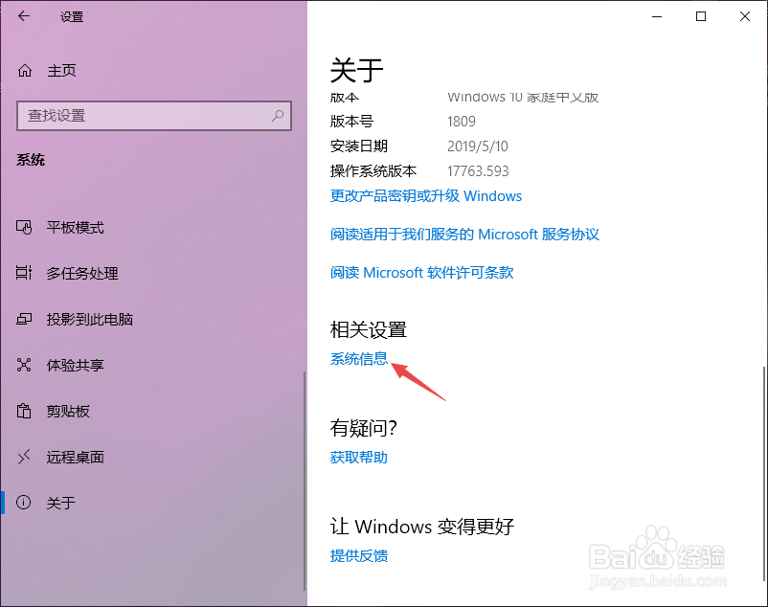Image resolution: width=768 pixels, height=607 pixels.
Task: Click the sidebar vertical scrollbar
Action: [x=305, y=482]
